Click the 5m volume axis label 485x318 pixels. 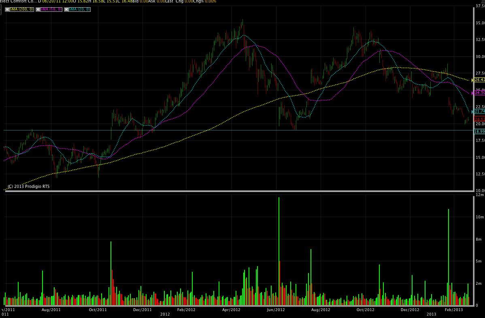479,261
